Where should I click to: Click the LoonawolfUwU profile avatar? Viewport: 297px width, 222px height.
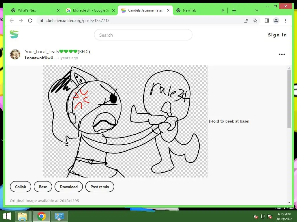[15, 54]
